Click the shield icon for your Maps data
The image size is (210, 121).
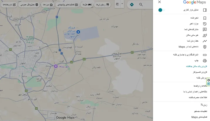tap(205, 47)
